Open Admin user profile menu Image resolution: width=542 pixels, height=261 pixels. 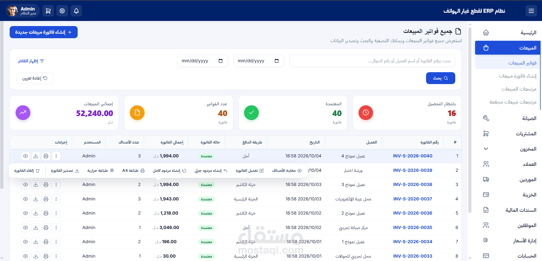click(23, 11)
